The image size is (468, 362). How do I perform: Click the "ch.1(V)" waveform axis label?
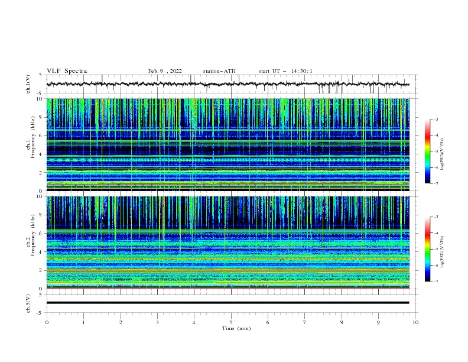(x=28, y=84)
